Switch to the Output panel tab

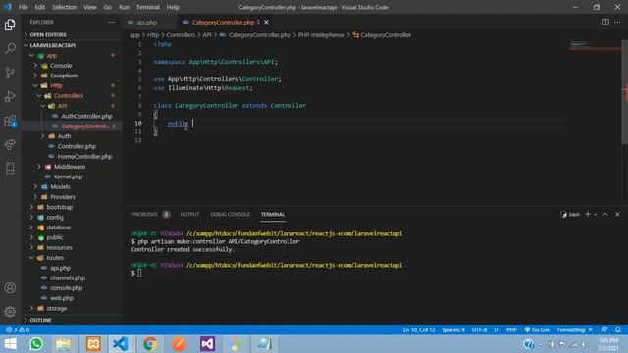[x=189, y=214]
